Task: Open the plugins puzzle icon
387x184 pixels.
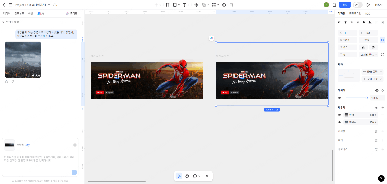Action: click(x=334, y=5)
